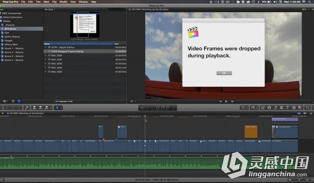
Task: Expand the IMG_9289 clip row
Action: (46, 55)
